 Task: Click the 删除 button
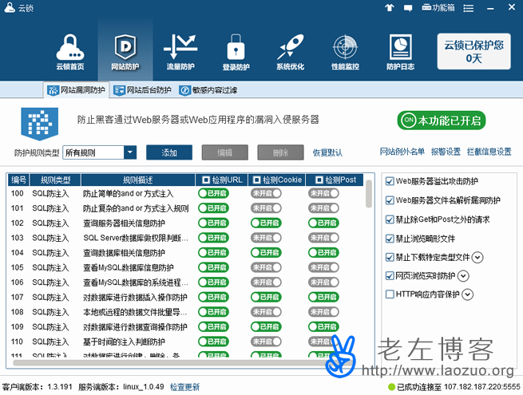coord(280,152)
